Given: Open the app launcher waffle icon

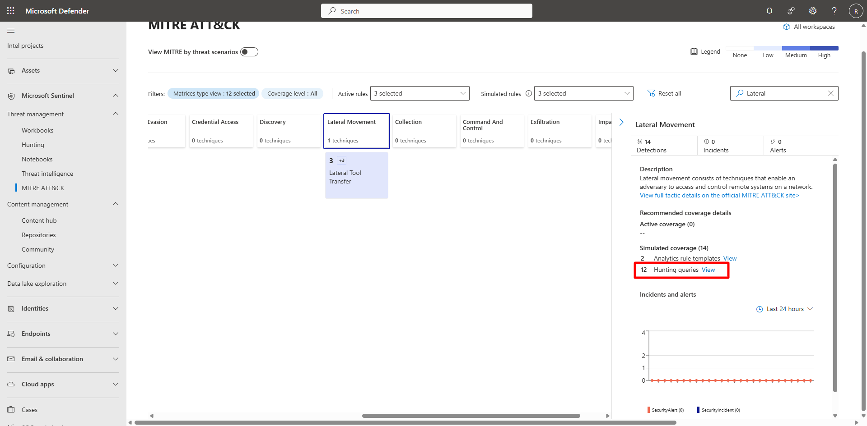Looking at the screenshot, I should (x=11, y=11).
